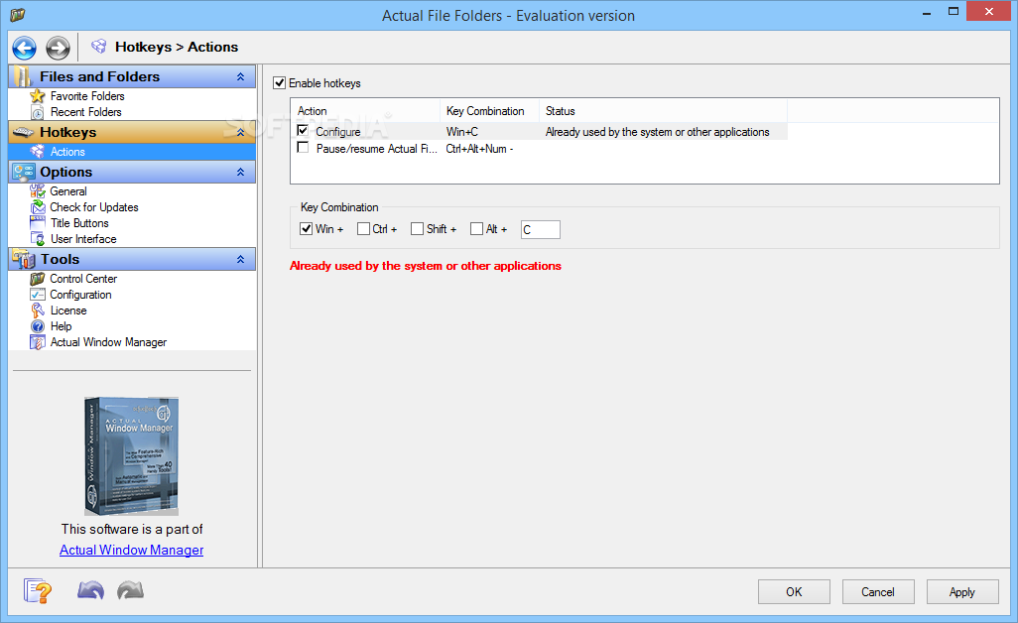Collapse the Options section chevron
1018x623 pixels.
coord(241,172)
